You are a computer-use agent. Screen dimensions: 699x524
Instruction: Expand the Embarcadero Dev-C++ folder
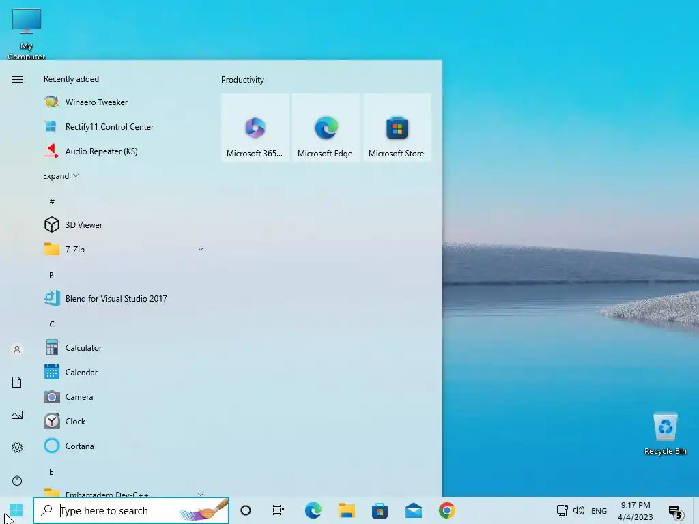(x=124, y=493)
